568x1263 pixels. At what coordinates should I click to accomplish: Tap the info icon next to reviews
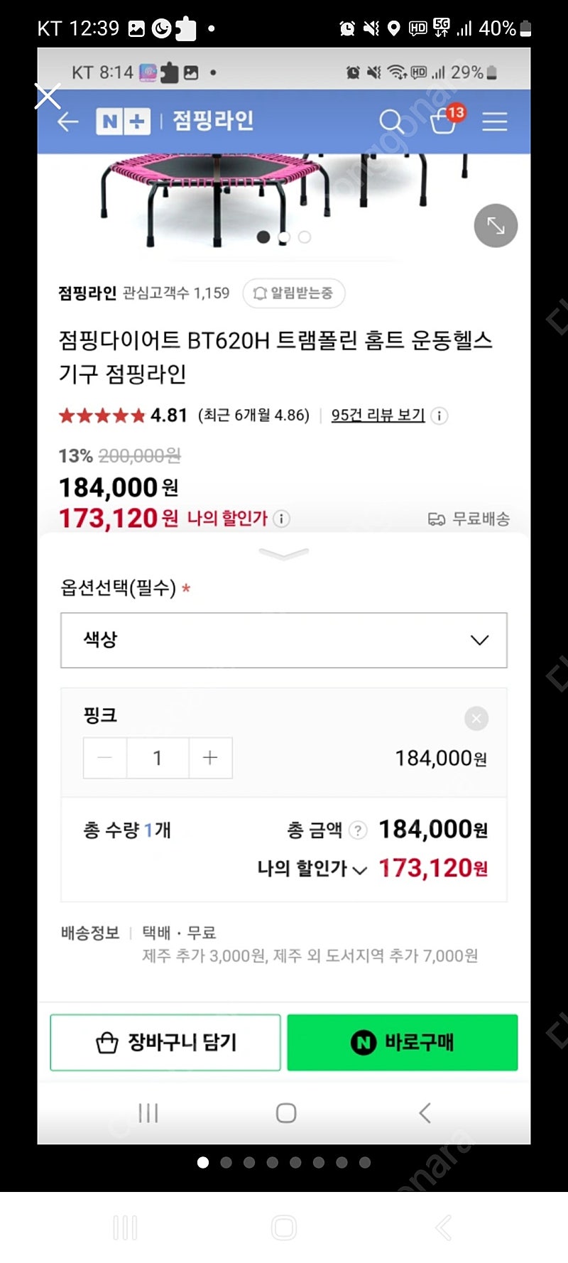click(x=439, y=416)
